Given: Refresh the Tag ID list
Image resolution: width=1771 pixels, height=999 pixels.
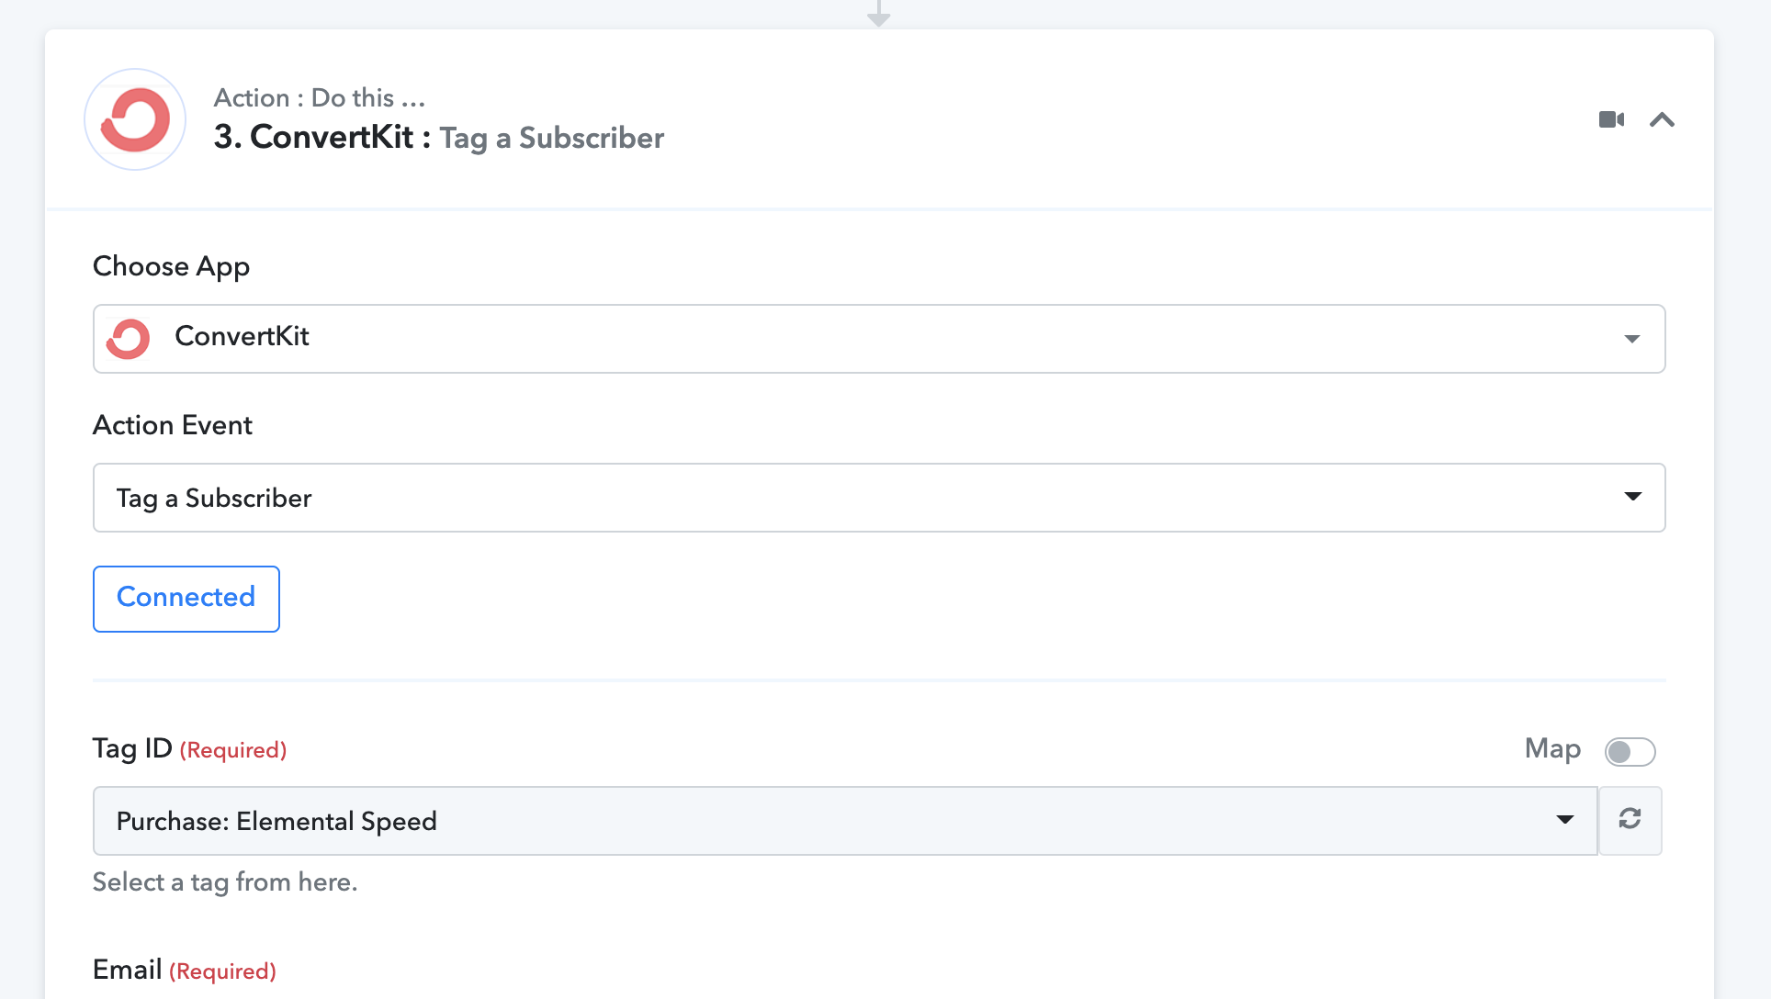Looking at the screenshot, I should (x=1630, y=820).
